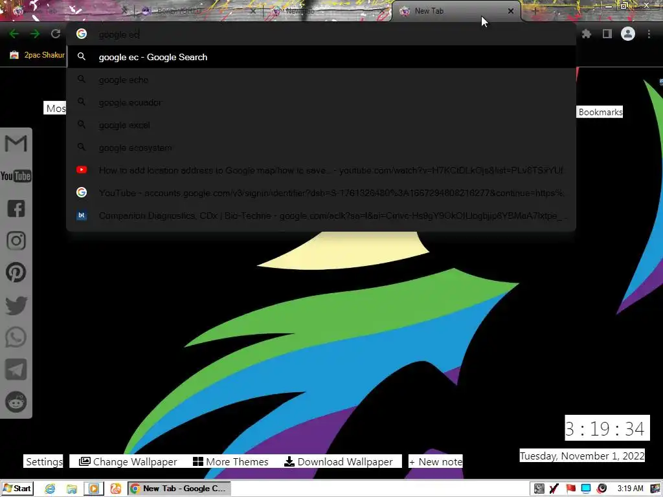Click the address bar containing 'google ec'
This screenshot has width=663, height=497.
click(x=321, y=34)
